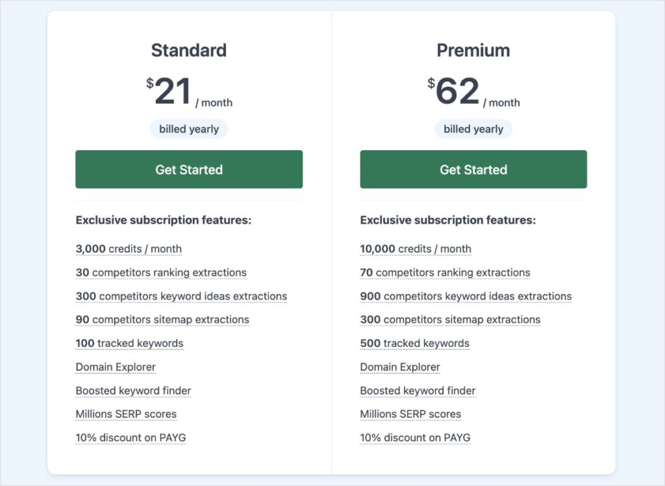Viewport: 665px width, 486px height.
Task: Click Premium's 900 competitors keyword ideas extractions
Action: (466, 296)
